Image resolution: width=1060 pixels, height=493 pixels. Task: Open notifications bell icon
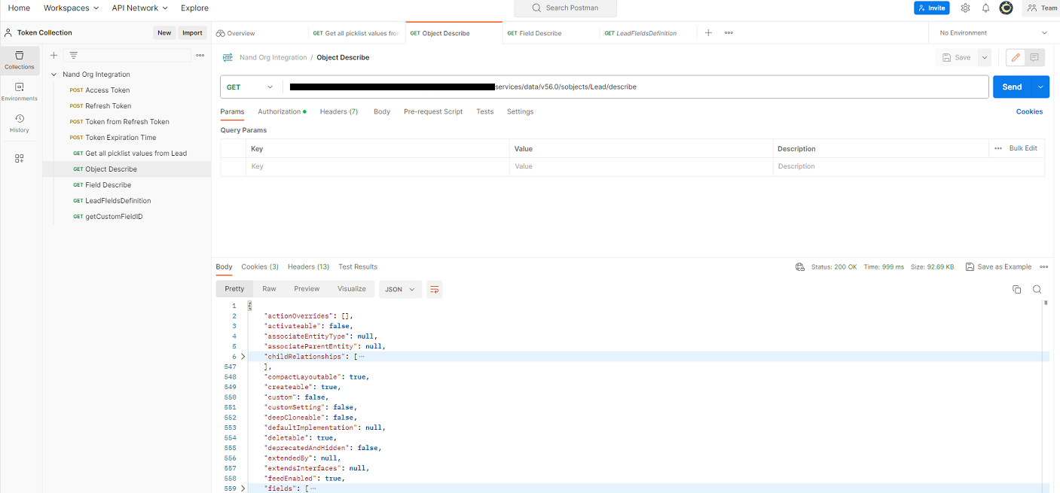985,8
